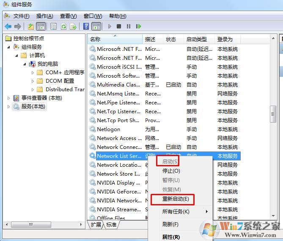Screen dimensions: 283x241
Task: Open the 帮助(H) menu
Action: click(x=118, y=16)
